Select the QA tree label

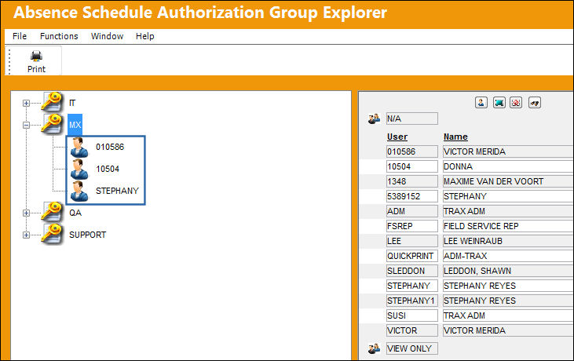click(75, 213)
